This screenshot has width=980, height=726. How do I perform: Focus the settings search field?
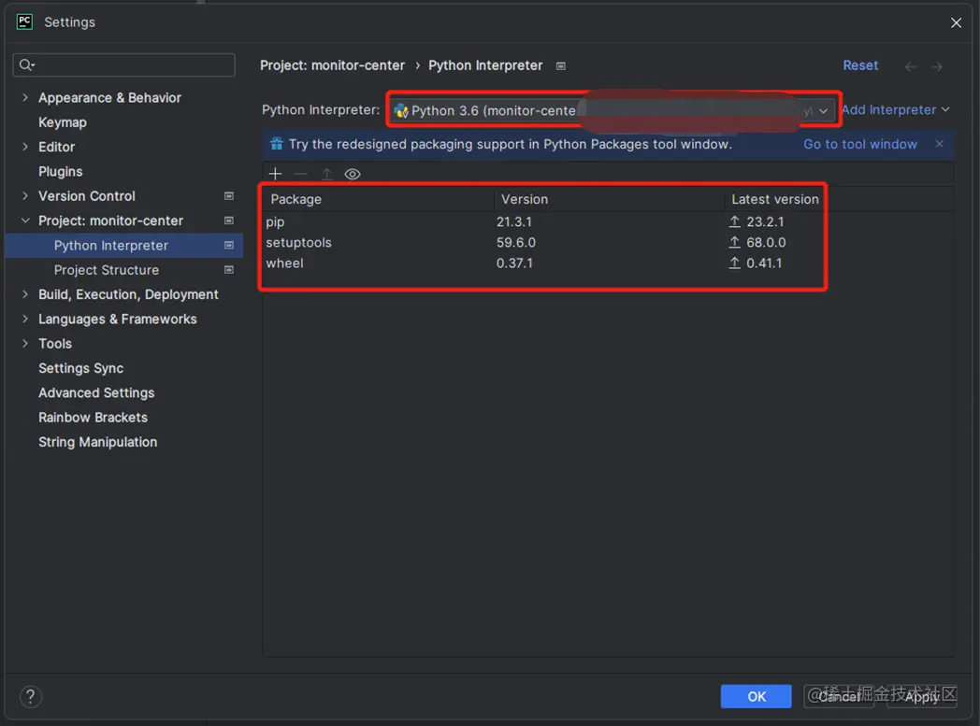click(123, 64)
